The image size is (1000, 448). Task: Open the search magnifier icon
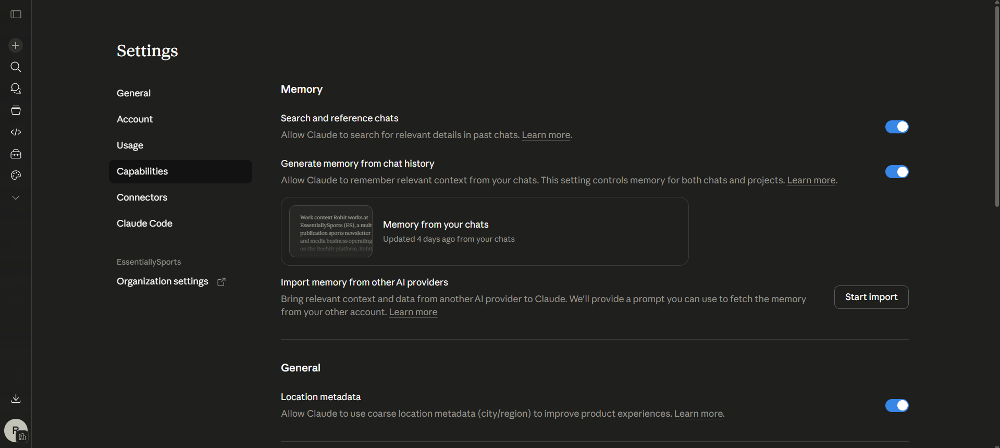pyautogui.click(x=16, y=67)
